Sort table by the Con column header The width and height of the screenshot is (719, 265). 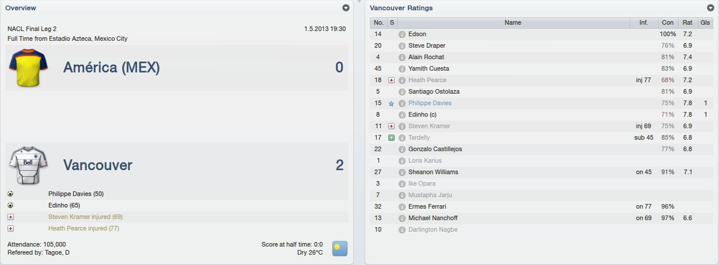pyautogui.click(x=668, y=23)
